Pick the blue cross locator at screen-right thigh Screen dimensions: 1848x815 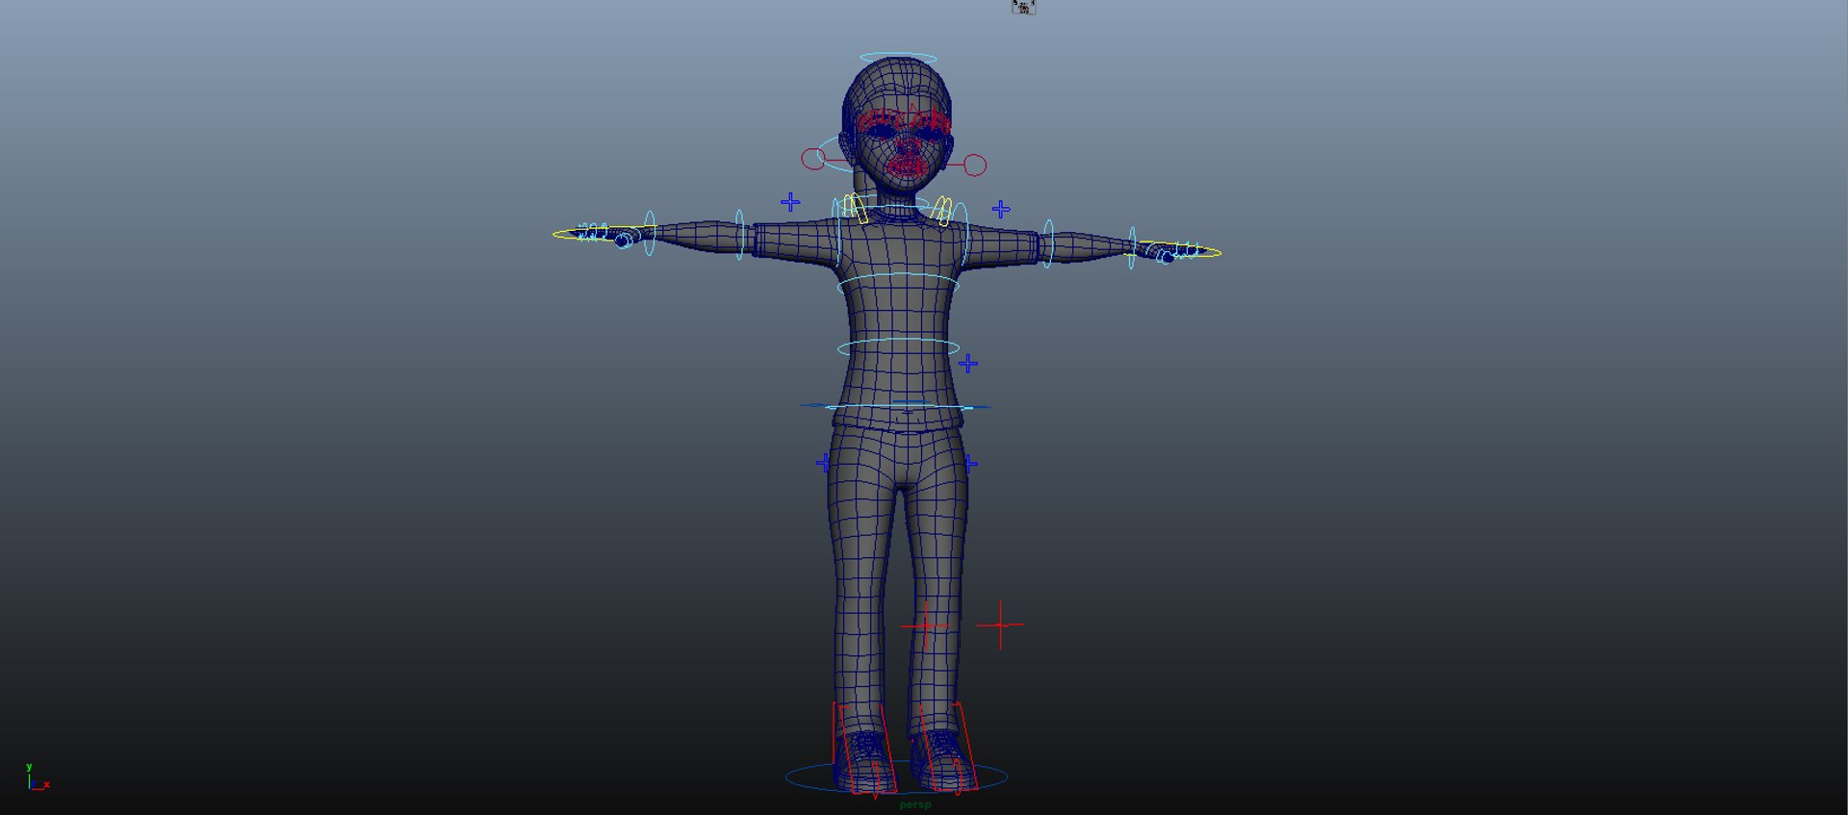pyautogui.click(x=971, y=464)
